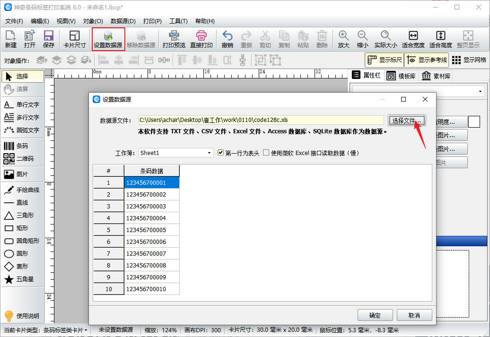This screenshot has height=337, width=490.
Task: Enable 使用微软 Excel 接口读取数据 checkbox
Action: click(x=266, y=153)
